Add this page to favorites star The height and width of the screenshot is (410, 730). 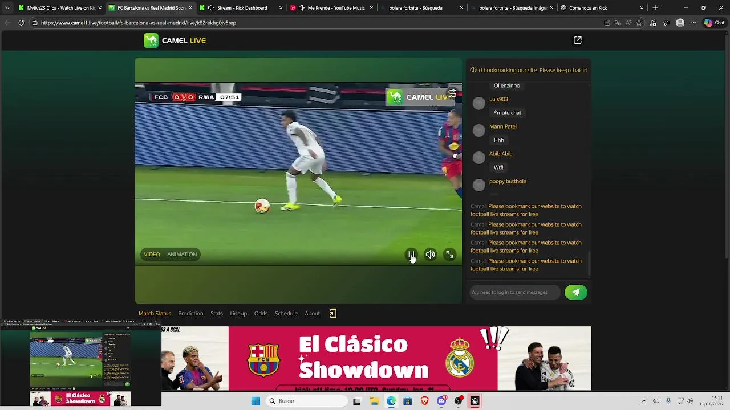[x=639, y=23]
